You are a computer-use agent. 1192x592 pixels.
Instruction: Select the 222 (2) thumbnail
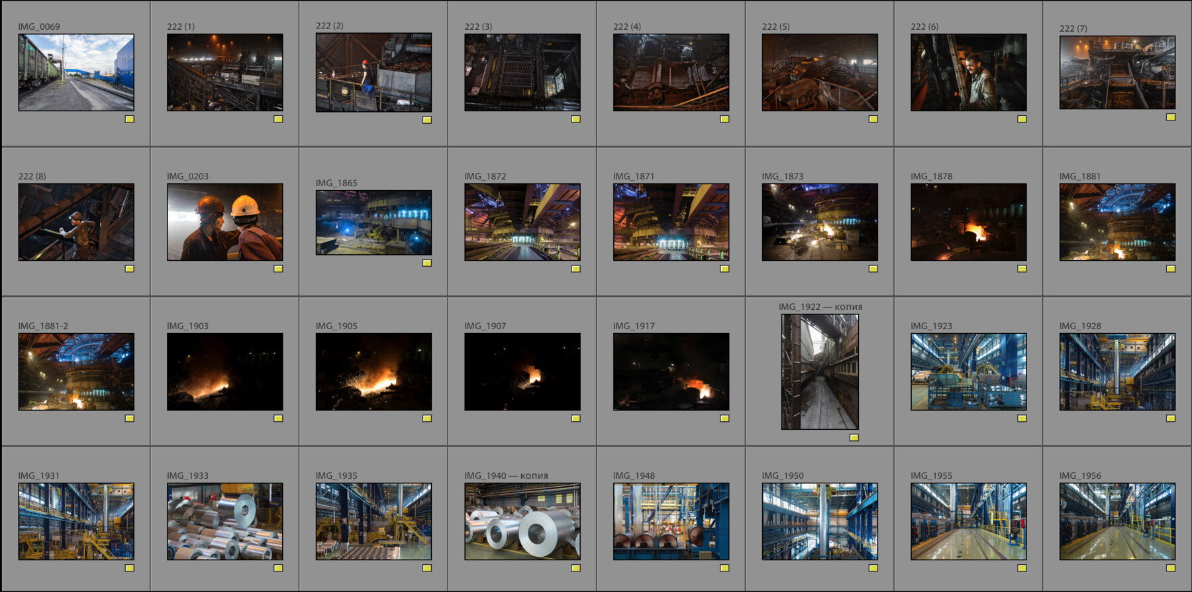tap(373, 72)
